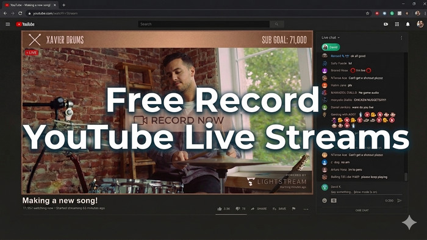Click the YouTube logo
427x240 pixels.
point(26,24)
